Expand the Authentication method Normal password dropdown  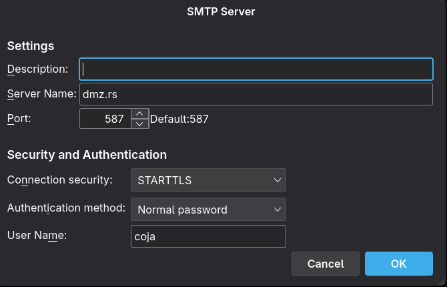point(208,210)
